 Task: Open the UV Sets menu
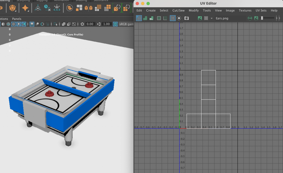coord(261,11)
